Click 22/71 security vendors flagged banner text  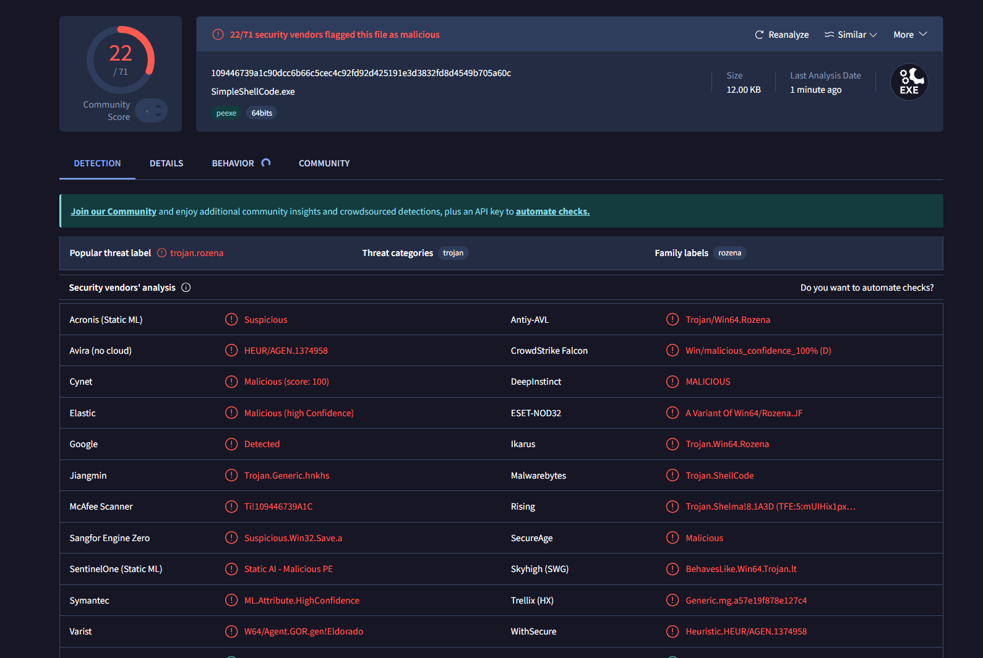tap(335, 35)
